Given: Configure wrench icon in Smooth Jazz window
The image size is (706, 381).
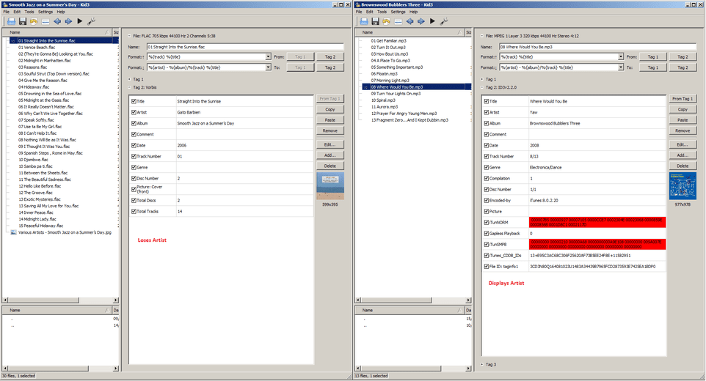Looking at the screenshot, I should [92, 21].
